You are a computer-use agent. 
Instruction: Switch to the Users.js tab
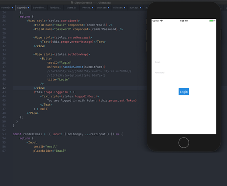[x=71, y=8]
